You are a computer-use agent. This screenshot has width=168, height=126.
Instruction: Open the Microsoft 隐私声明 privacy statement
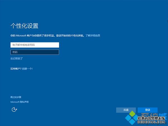20,102
